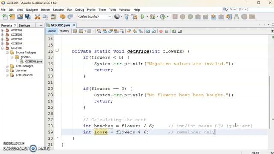Expand the GCSE004 project node

click(x=3, y=44)
